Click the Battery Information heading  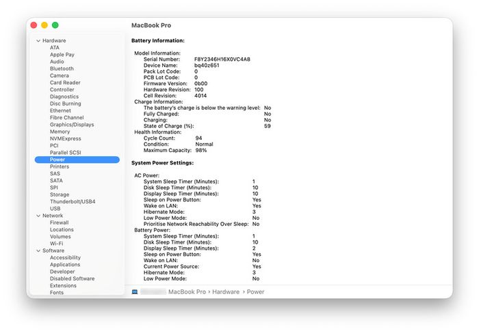[x=157, y=40]
